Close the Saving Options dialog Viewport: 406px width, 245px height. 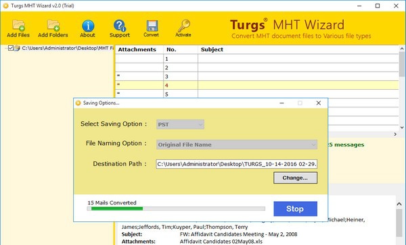[x=319, y=103]
